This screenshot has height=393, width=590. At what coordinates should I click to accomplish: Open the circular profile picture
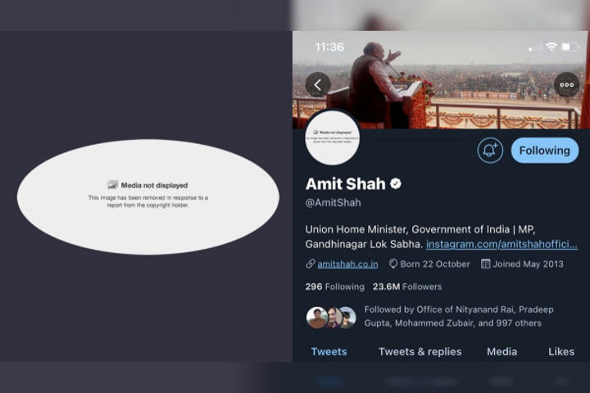[332, 138]
